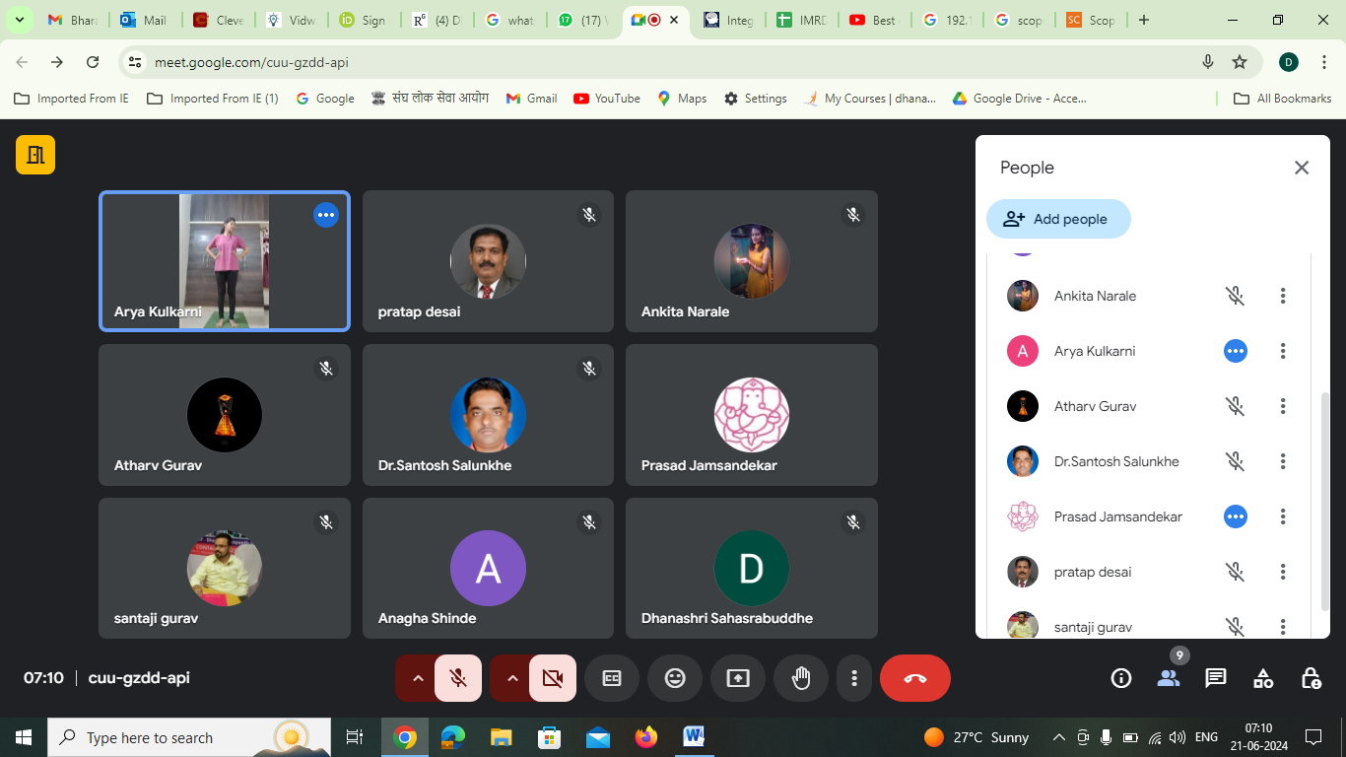Click the raise hand icon
Image resolution: width=1346 pixels, height=757 pixels.
click(801, 678)
